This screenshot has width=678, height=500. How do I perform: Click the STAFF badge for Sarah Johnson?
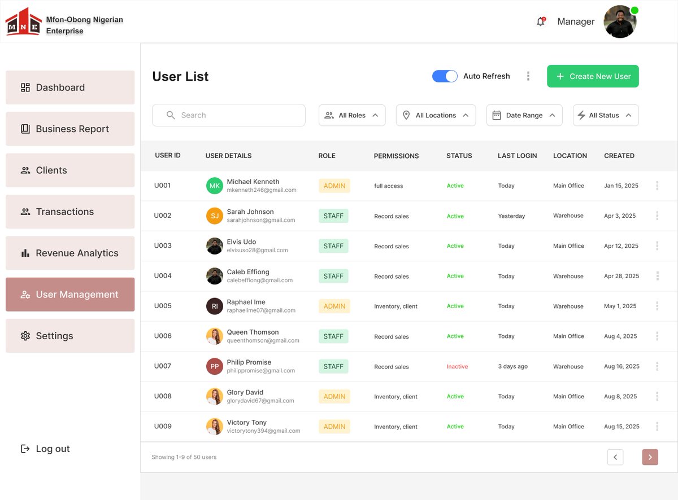[333, 216]
